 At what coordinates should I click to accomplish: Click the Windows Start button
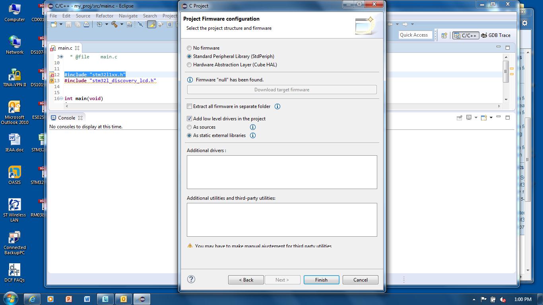pos(10,299)
